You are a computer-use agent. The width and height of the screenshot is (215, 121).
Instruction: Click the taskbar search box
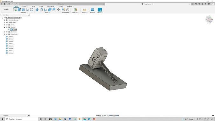pos(22,119)
